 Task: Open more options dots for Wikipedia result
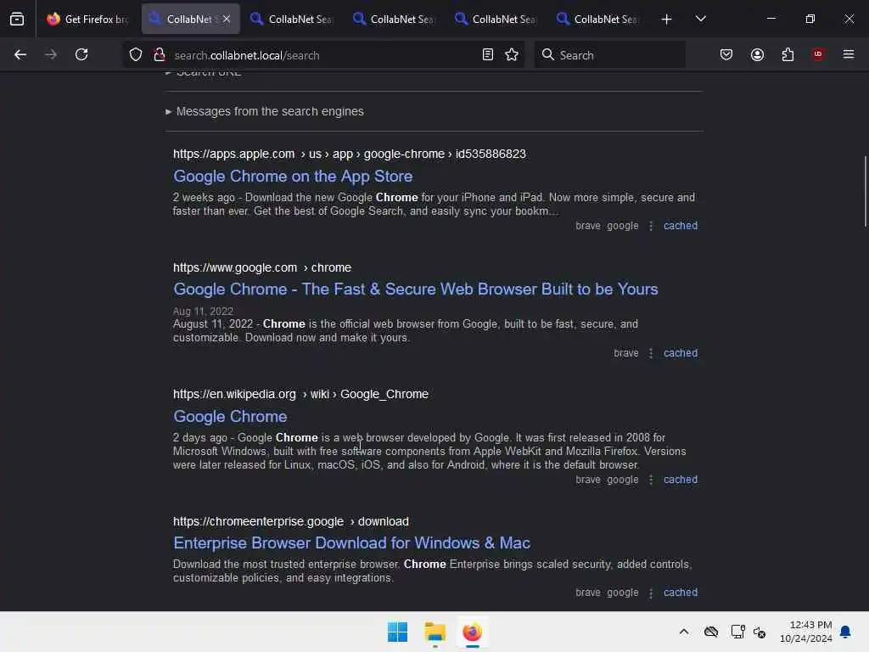[651, 481]
